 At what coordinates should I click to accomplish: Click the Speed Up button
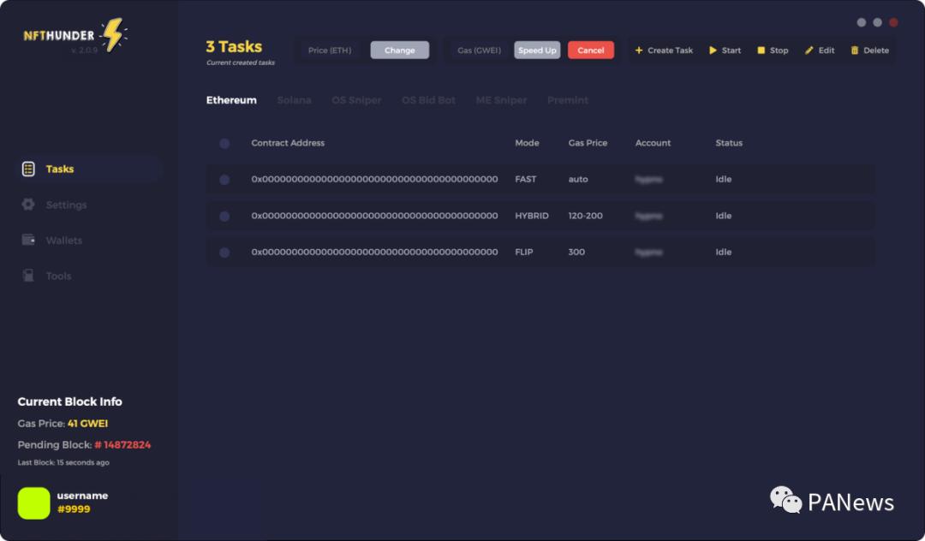537,51
